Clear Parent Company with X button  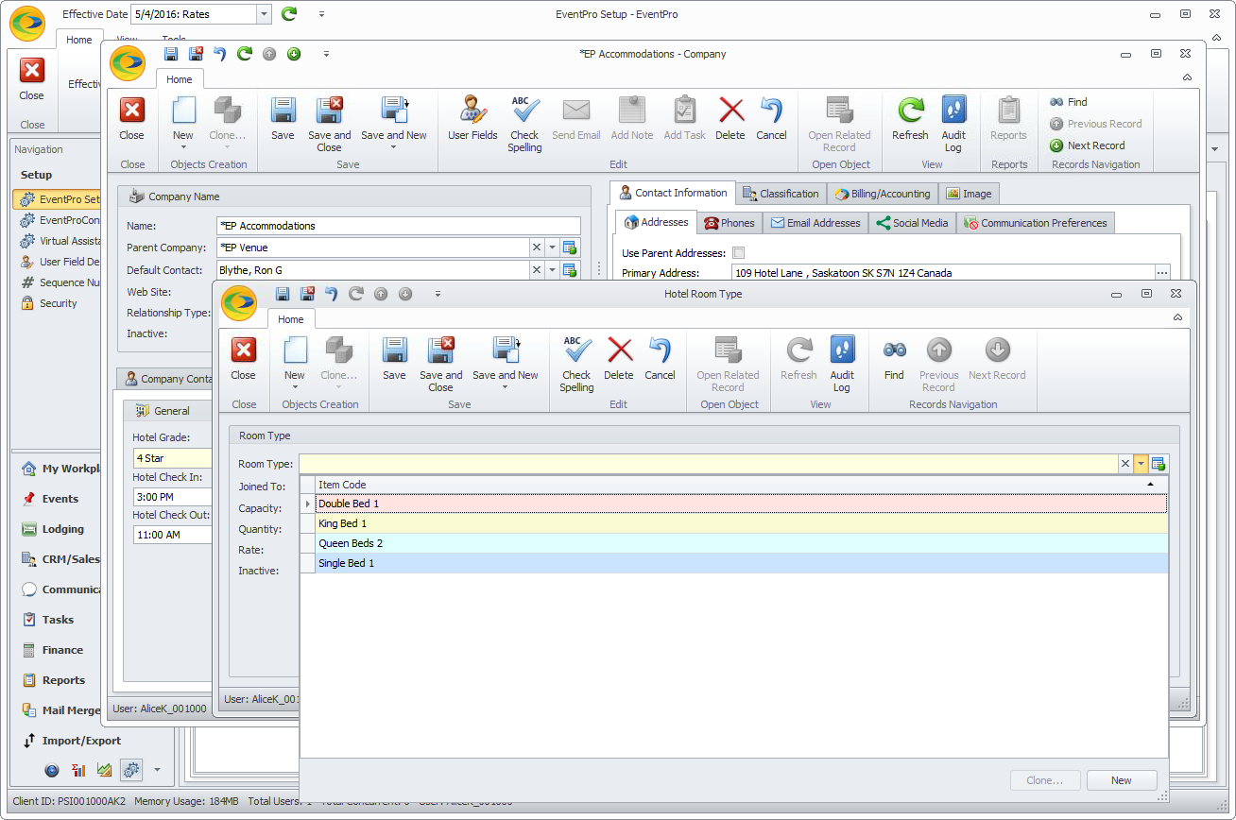click(536, 248)
